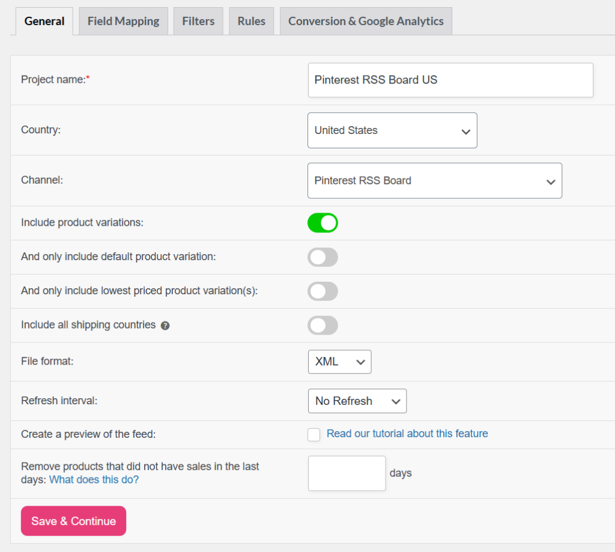Click the no-sales days input field
Screen dimensions: 615x552
[347, 473]
